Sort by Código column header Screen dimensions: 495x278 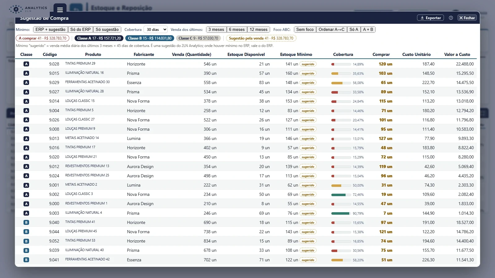(50, 54)
